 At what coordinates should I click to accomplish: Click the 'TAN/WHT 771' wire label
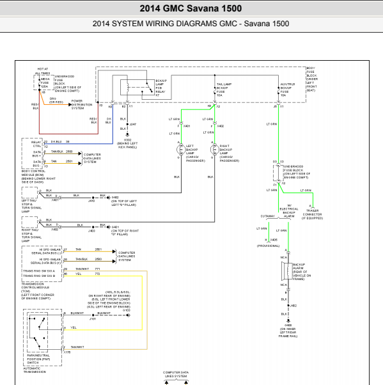point(88,269)
